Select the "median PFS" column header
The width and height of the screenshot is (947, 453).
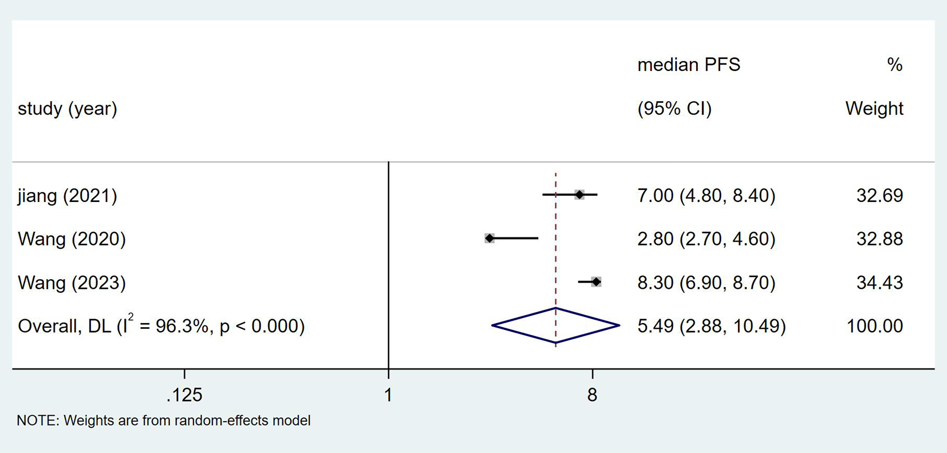pyautogui.click(x=688, y=65)
